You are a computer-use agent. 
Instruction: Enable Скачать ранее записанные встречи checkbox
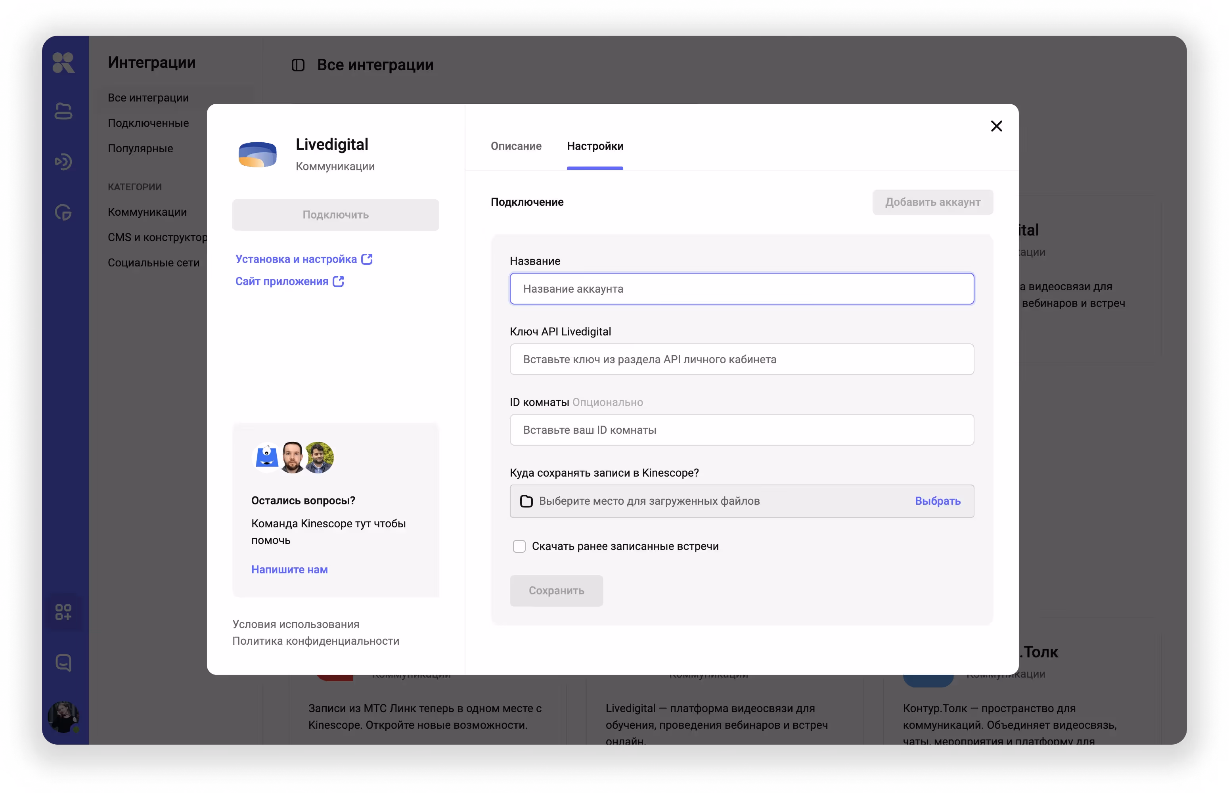click(519, 546)
